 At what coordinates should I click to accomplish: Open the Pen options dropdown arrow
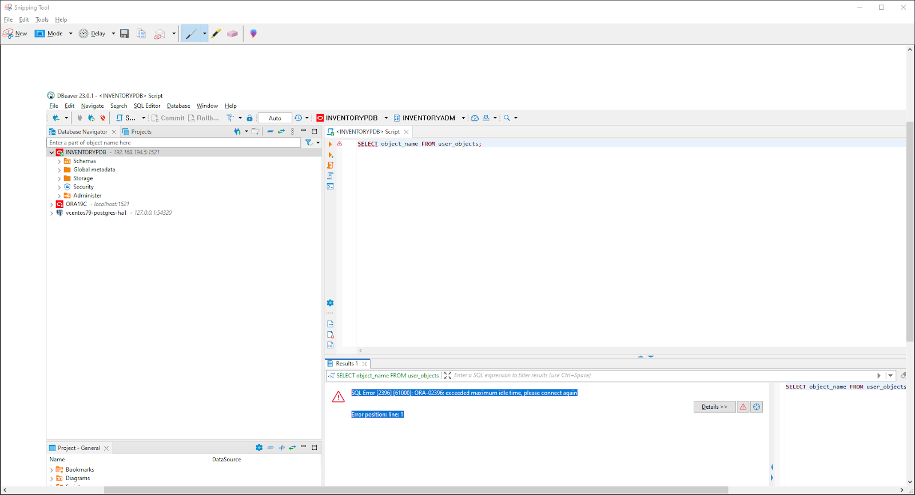coord(204,34)
